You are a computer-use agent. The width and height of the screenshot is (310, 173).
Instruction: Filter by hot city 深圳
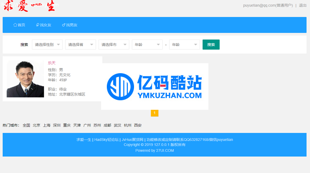(57, 125)
